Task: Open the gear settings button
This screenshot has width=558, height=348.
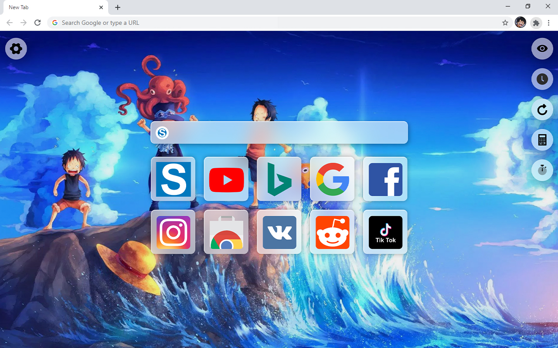Action: tap(16, 48)
